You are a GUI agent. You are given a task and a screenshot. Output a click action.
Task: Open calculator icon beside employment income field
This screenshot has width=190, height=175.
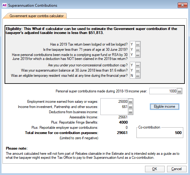pyautogui.click(x=131, y=102)
